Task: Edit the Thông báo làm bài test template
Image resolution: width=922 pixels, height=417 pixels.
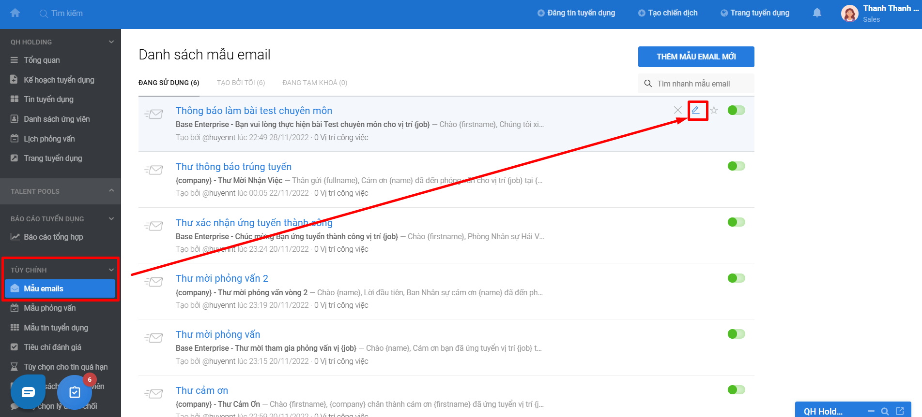Action: [x=696, y=110]
